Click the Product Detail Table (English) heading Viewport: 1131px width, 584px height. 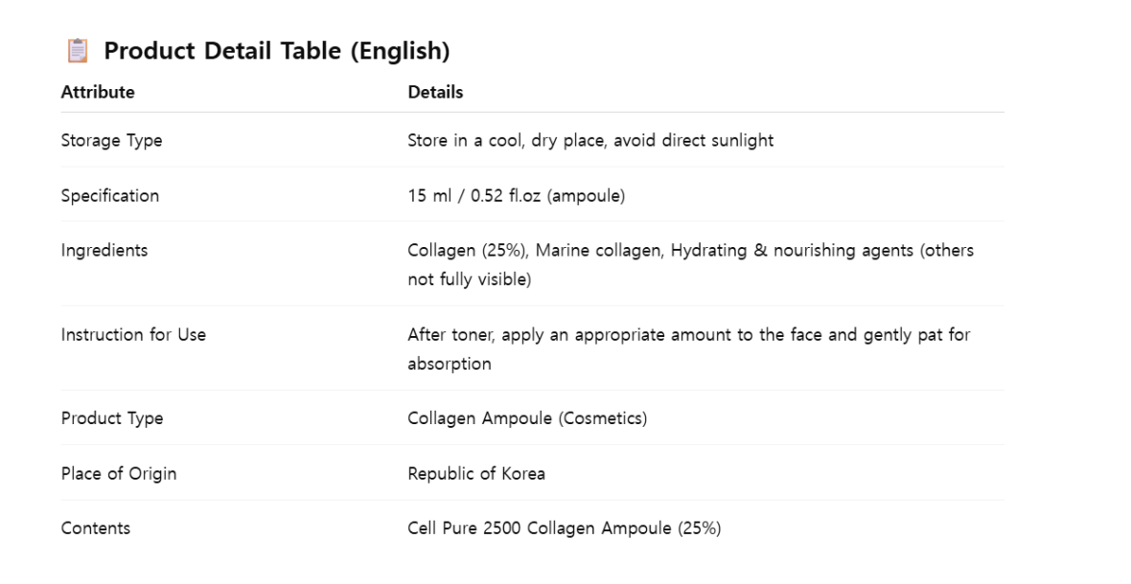click(x=277, y=52)
